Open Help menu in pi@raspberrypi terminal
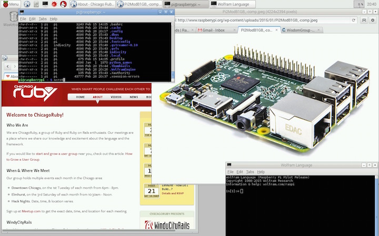 click(53, 19)
